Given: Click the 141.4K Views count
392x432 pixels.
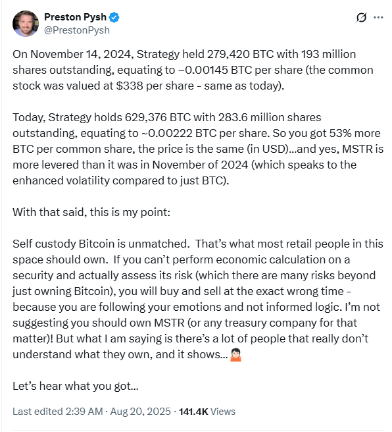Looking at the screenshot, I should [x=207, y=412].
